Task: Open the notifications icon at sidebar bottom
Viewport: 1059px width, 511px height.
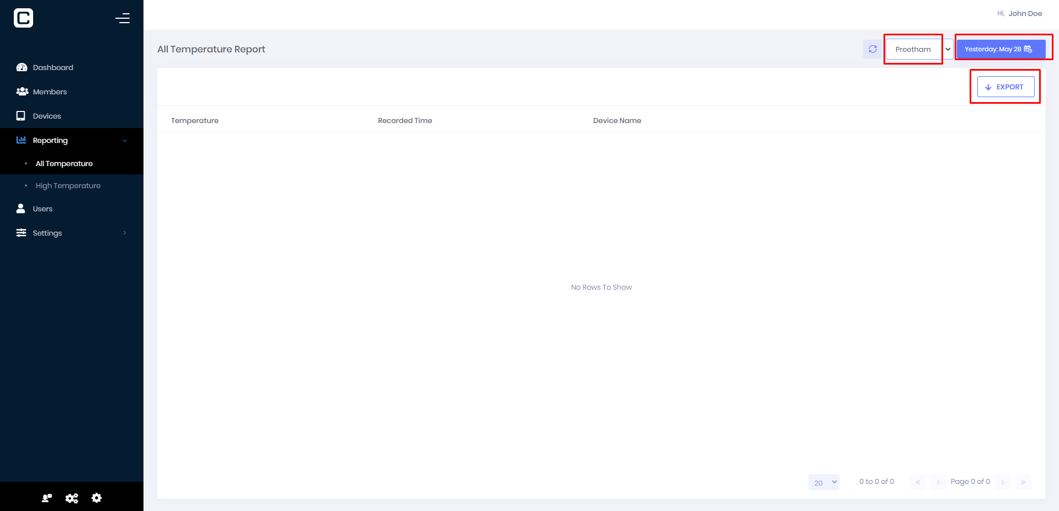Action: pyautogui.click(x=47, y=498)
